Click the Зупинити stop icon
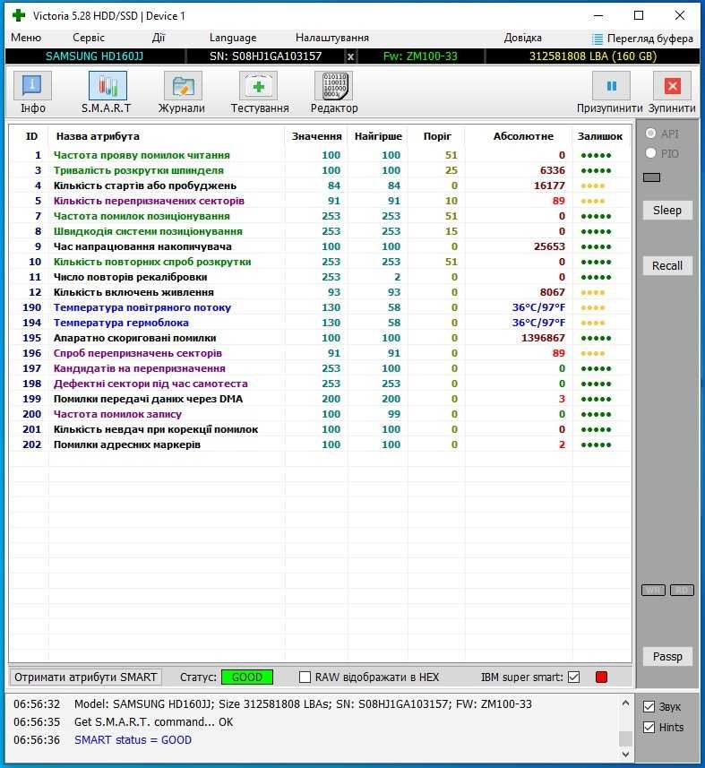Image resolution: width=705 pixels, height=768 pixels. pyautogui.click(x=672, y=86)
